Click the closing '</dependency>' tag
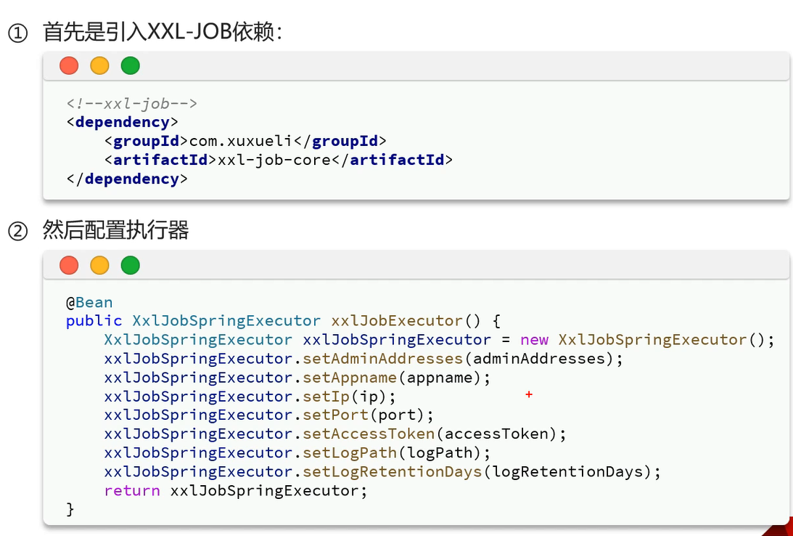The height and width of the screenshot is (536, 793). point(127,179)
